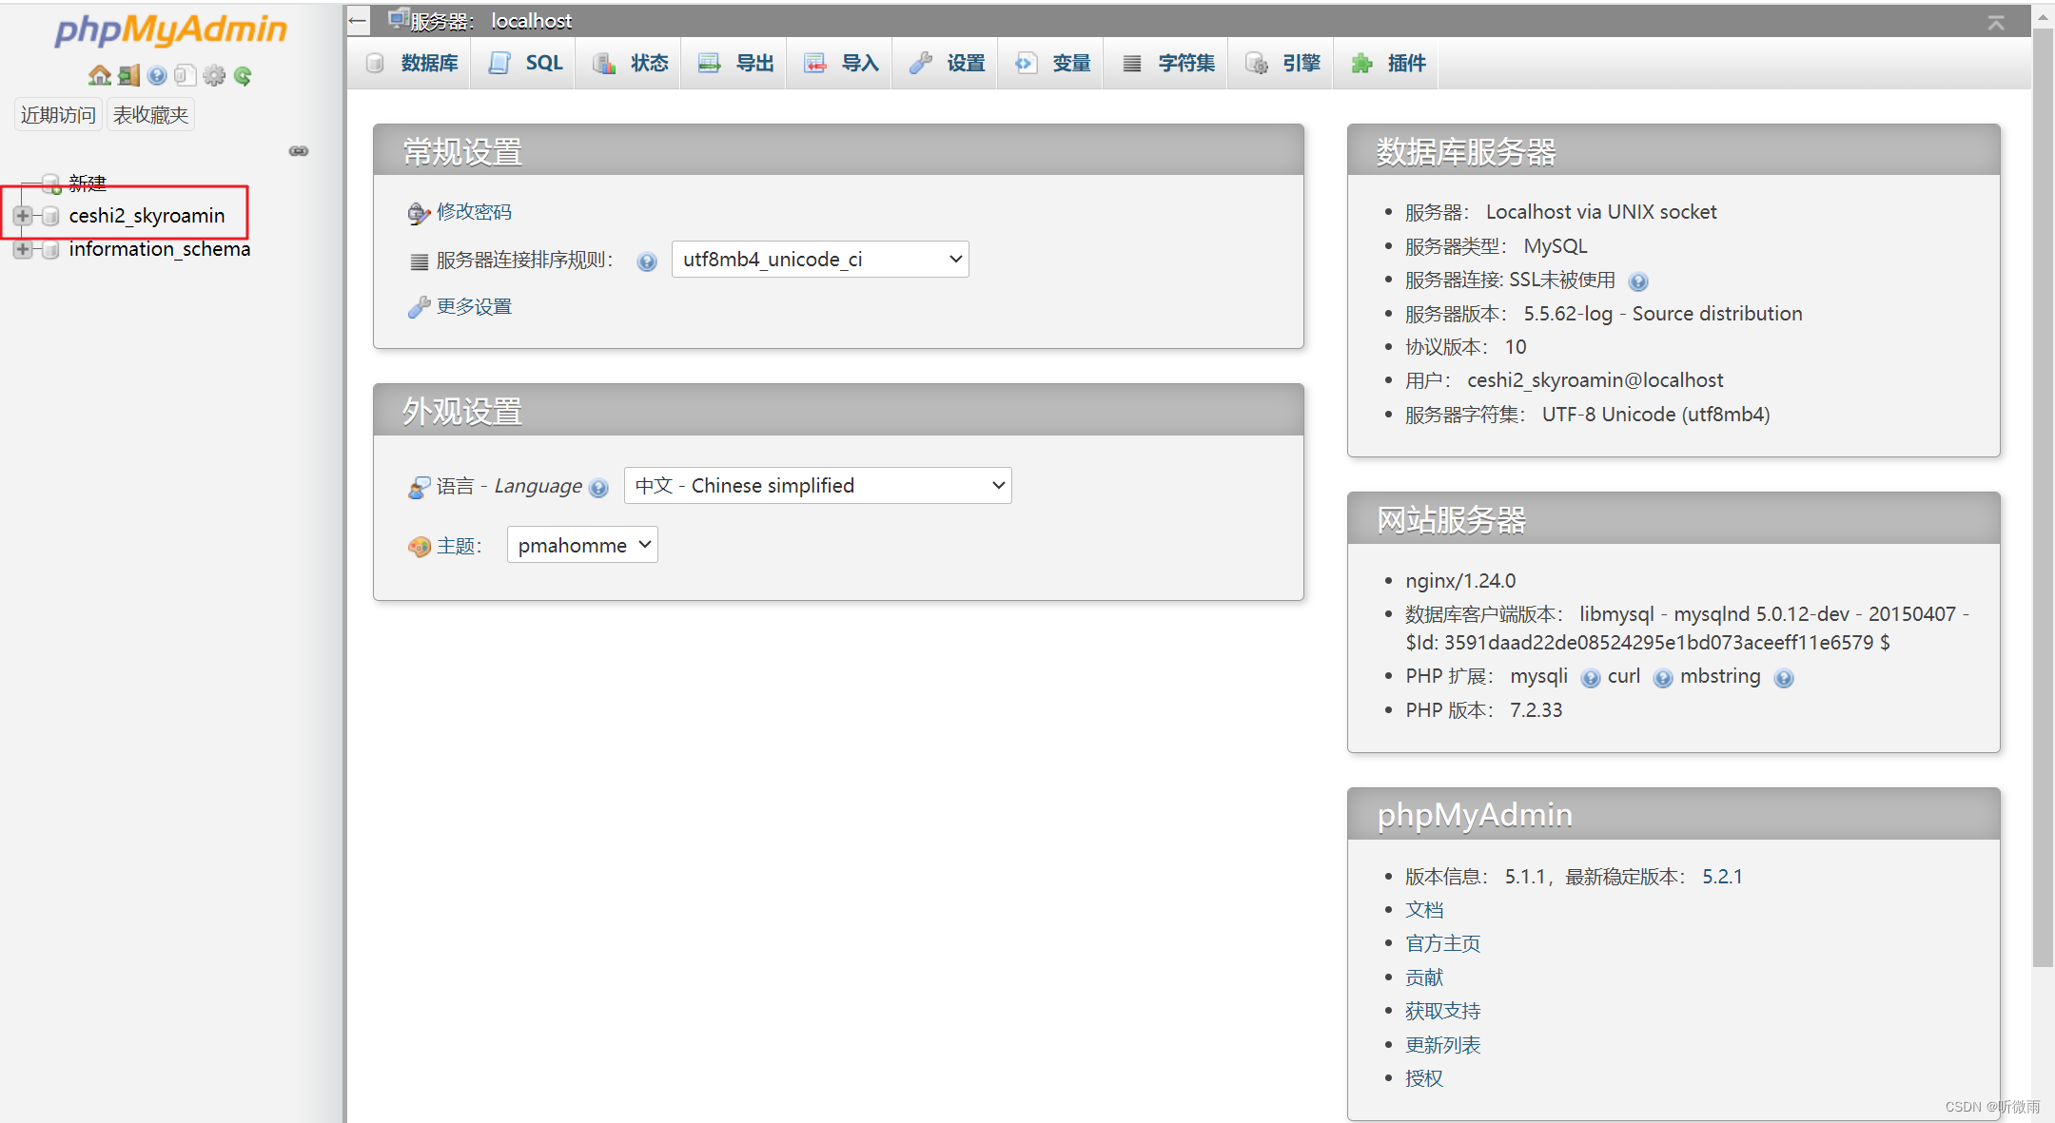Click the 近期访问 recent tables button
This screenshot has height=1123, width=2055.
(x=58, y=115)
